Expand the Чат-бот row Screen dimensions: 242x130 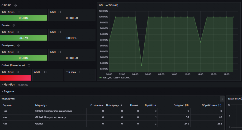(x=9, y=85)
